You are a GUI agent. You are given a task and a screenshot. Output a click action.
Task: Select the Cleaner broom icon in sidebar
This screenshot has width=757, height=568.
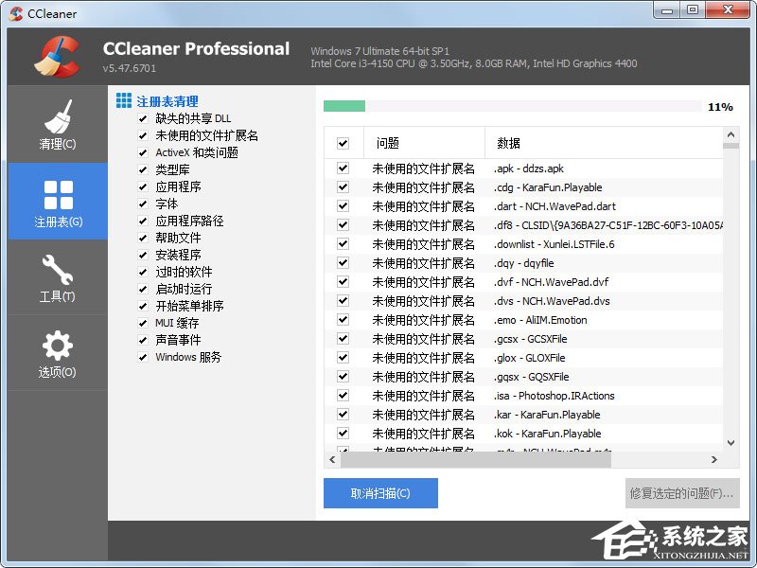tap(58, 115)
